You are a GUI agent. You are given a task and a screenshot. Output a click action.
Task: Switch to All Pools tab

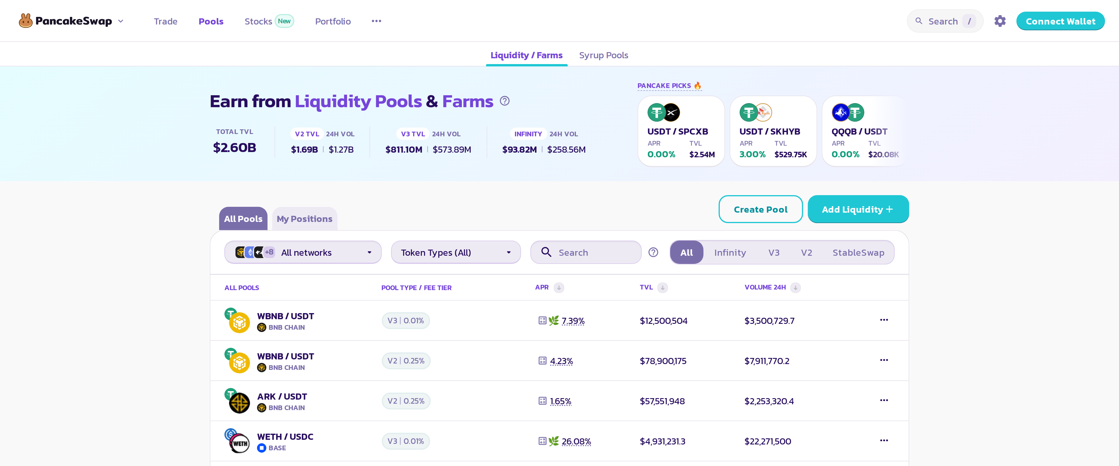[x=243, y=218]
